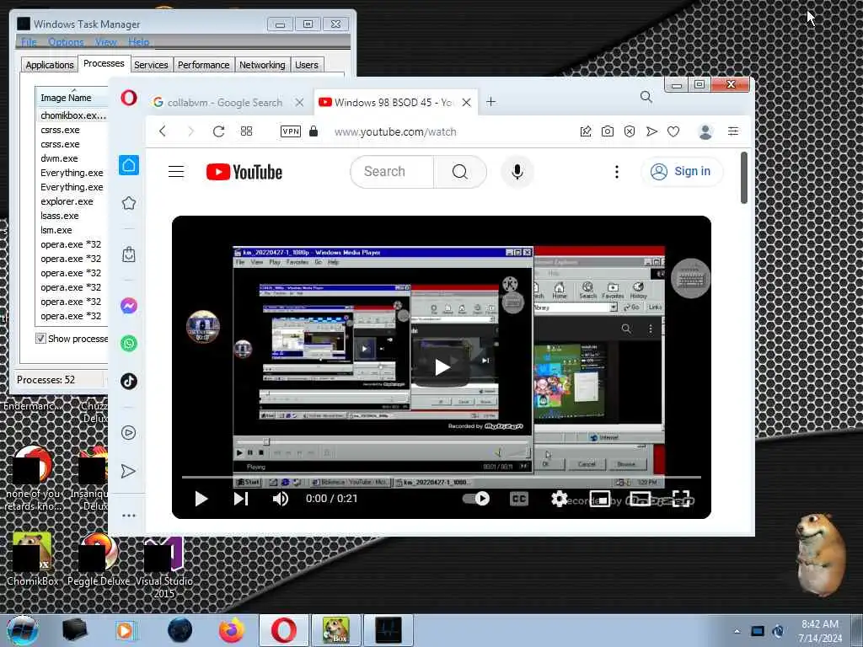Open the video settings gear
The image size is (863, 647).
560,499
